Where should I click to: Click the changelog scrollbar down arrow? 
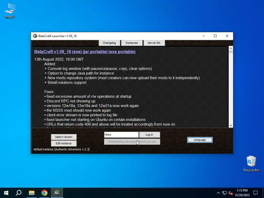click(x=231, y=126)
